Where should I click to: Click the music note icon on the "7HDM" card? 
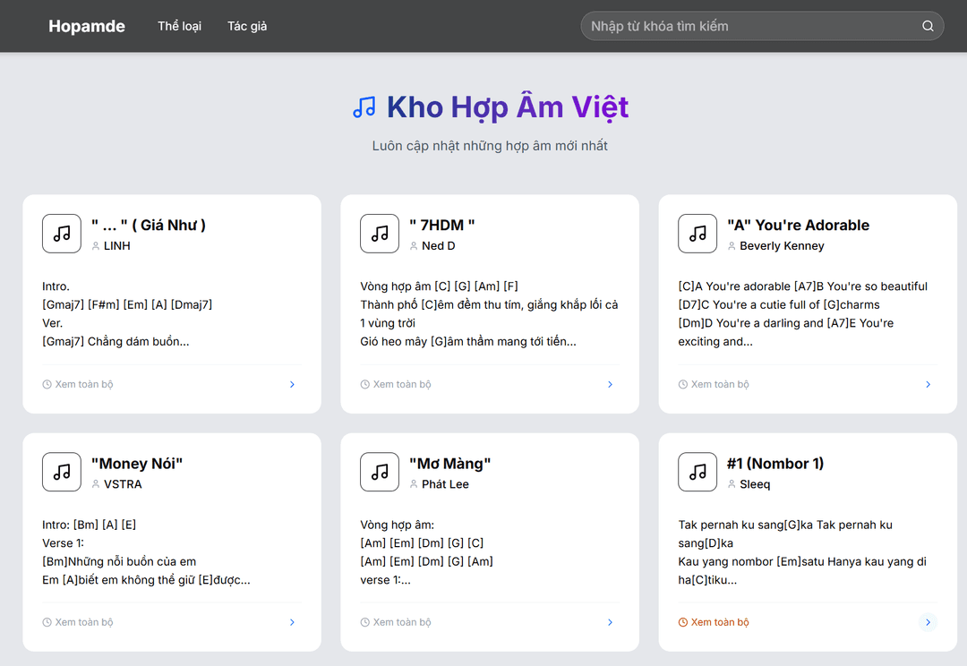pyautogui.click(x=380, y=234)
